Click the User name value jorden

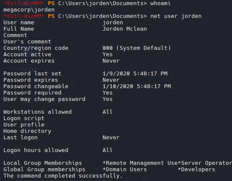point(113,23)
